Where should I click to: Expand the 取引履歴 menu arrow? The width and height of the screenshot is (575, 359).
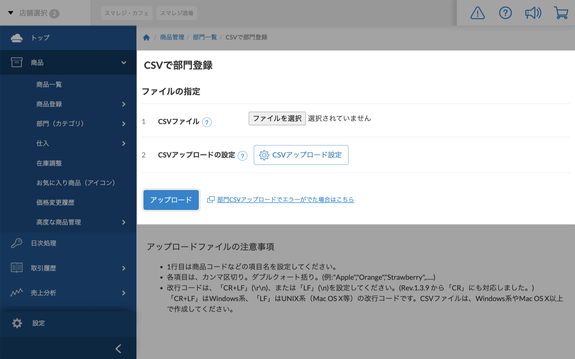(x=124, y=268)
